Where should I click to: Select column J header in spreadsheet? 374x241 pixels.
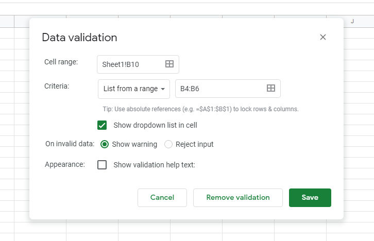[352, 22]
